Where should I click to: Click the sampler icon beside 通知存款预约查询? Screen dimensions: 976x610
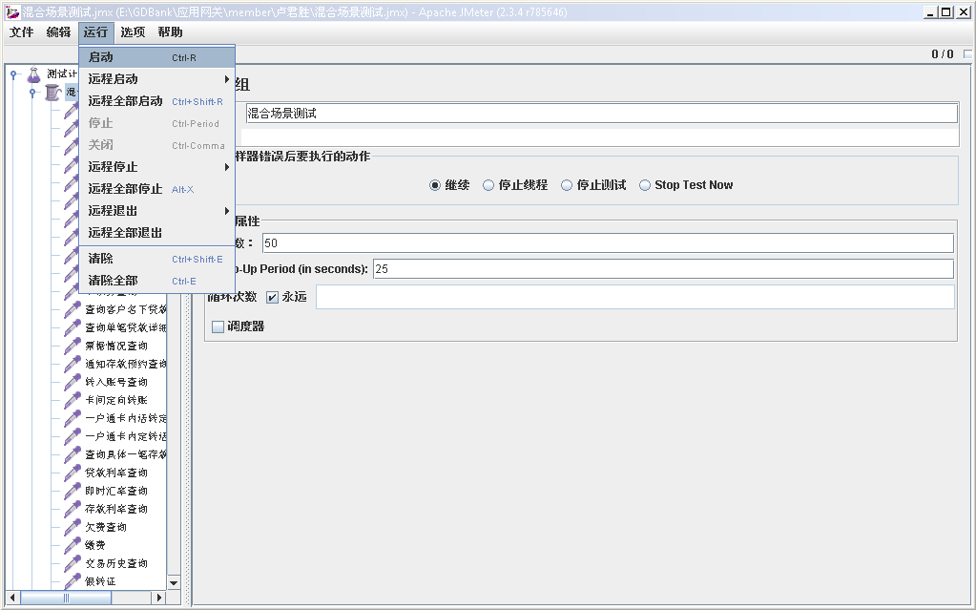coord(73,364)
